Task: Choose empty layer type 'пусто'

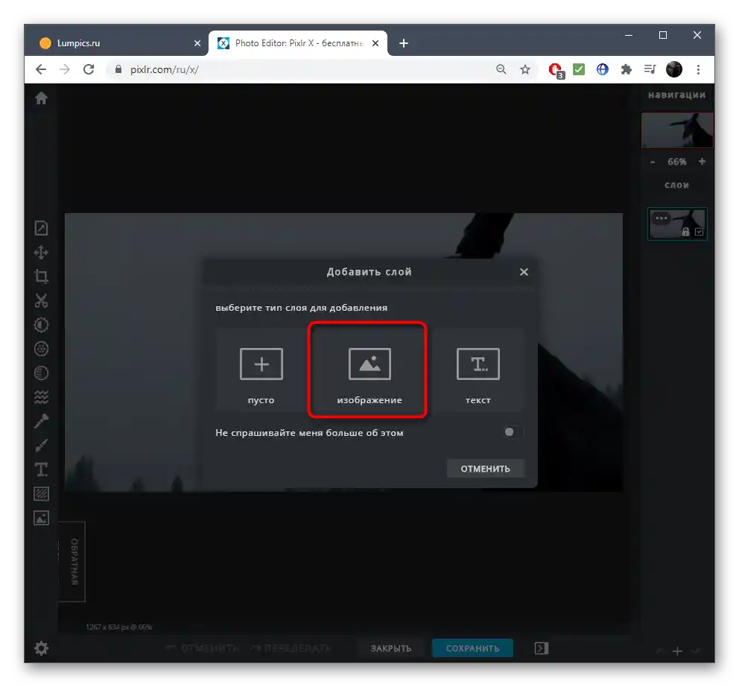Action: click(x=261, y=370)
